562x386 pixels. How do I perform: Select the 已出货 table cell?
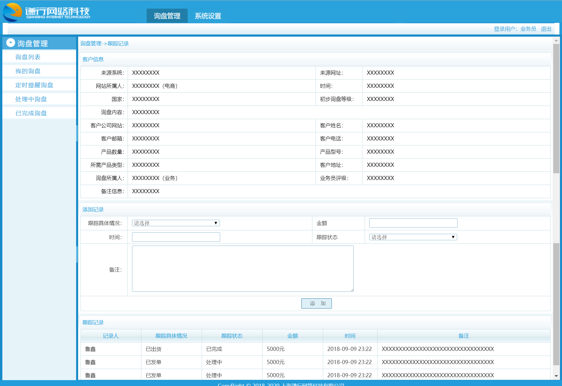click(171, 349)
